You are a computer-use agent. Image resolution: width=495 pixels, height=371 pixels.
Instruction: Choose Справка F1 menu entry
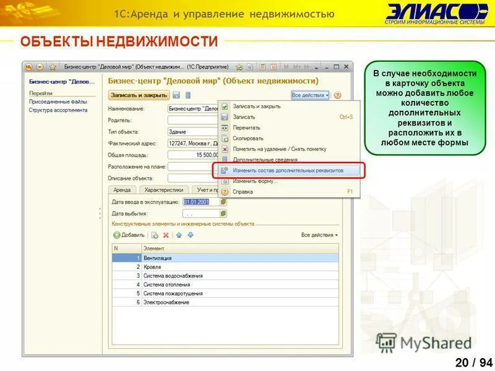click(289, 192)
